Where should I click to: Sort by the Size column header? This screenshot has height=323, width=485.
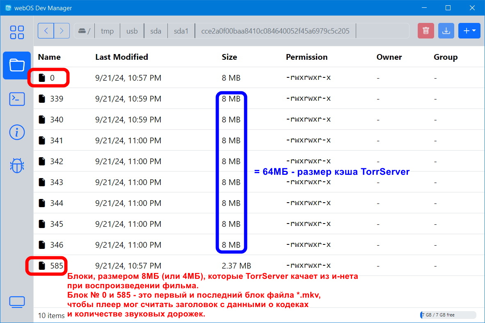pos(229,57)
